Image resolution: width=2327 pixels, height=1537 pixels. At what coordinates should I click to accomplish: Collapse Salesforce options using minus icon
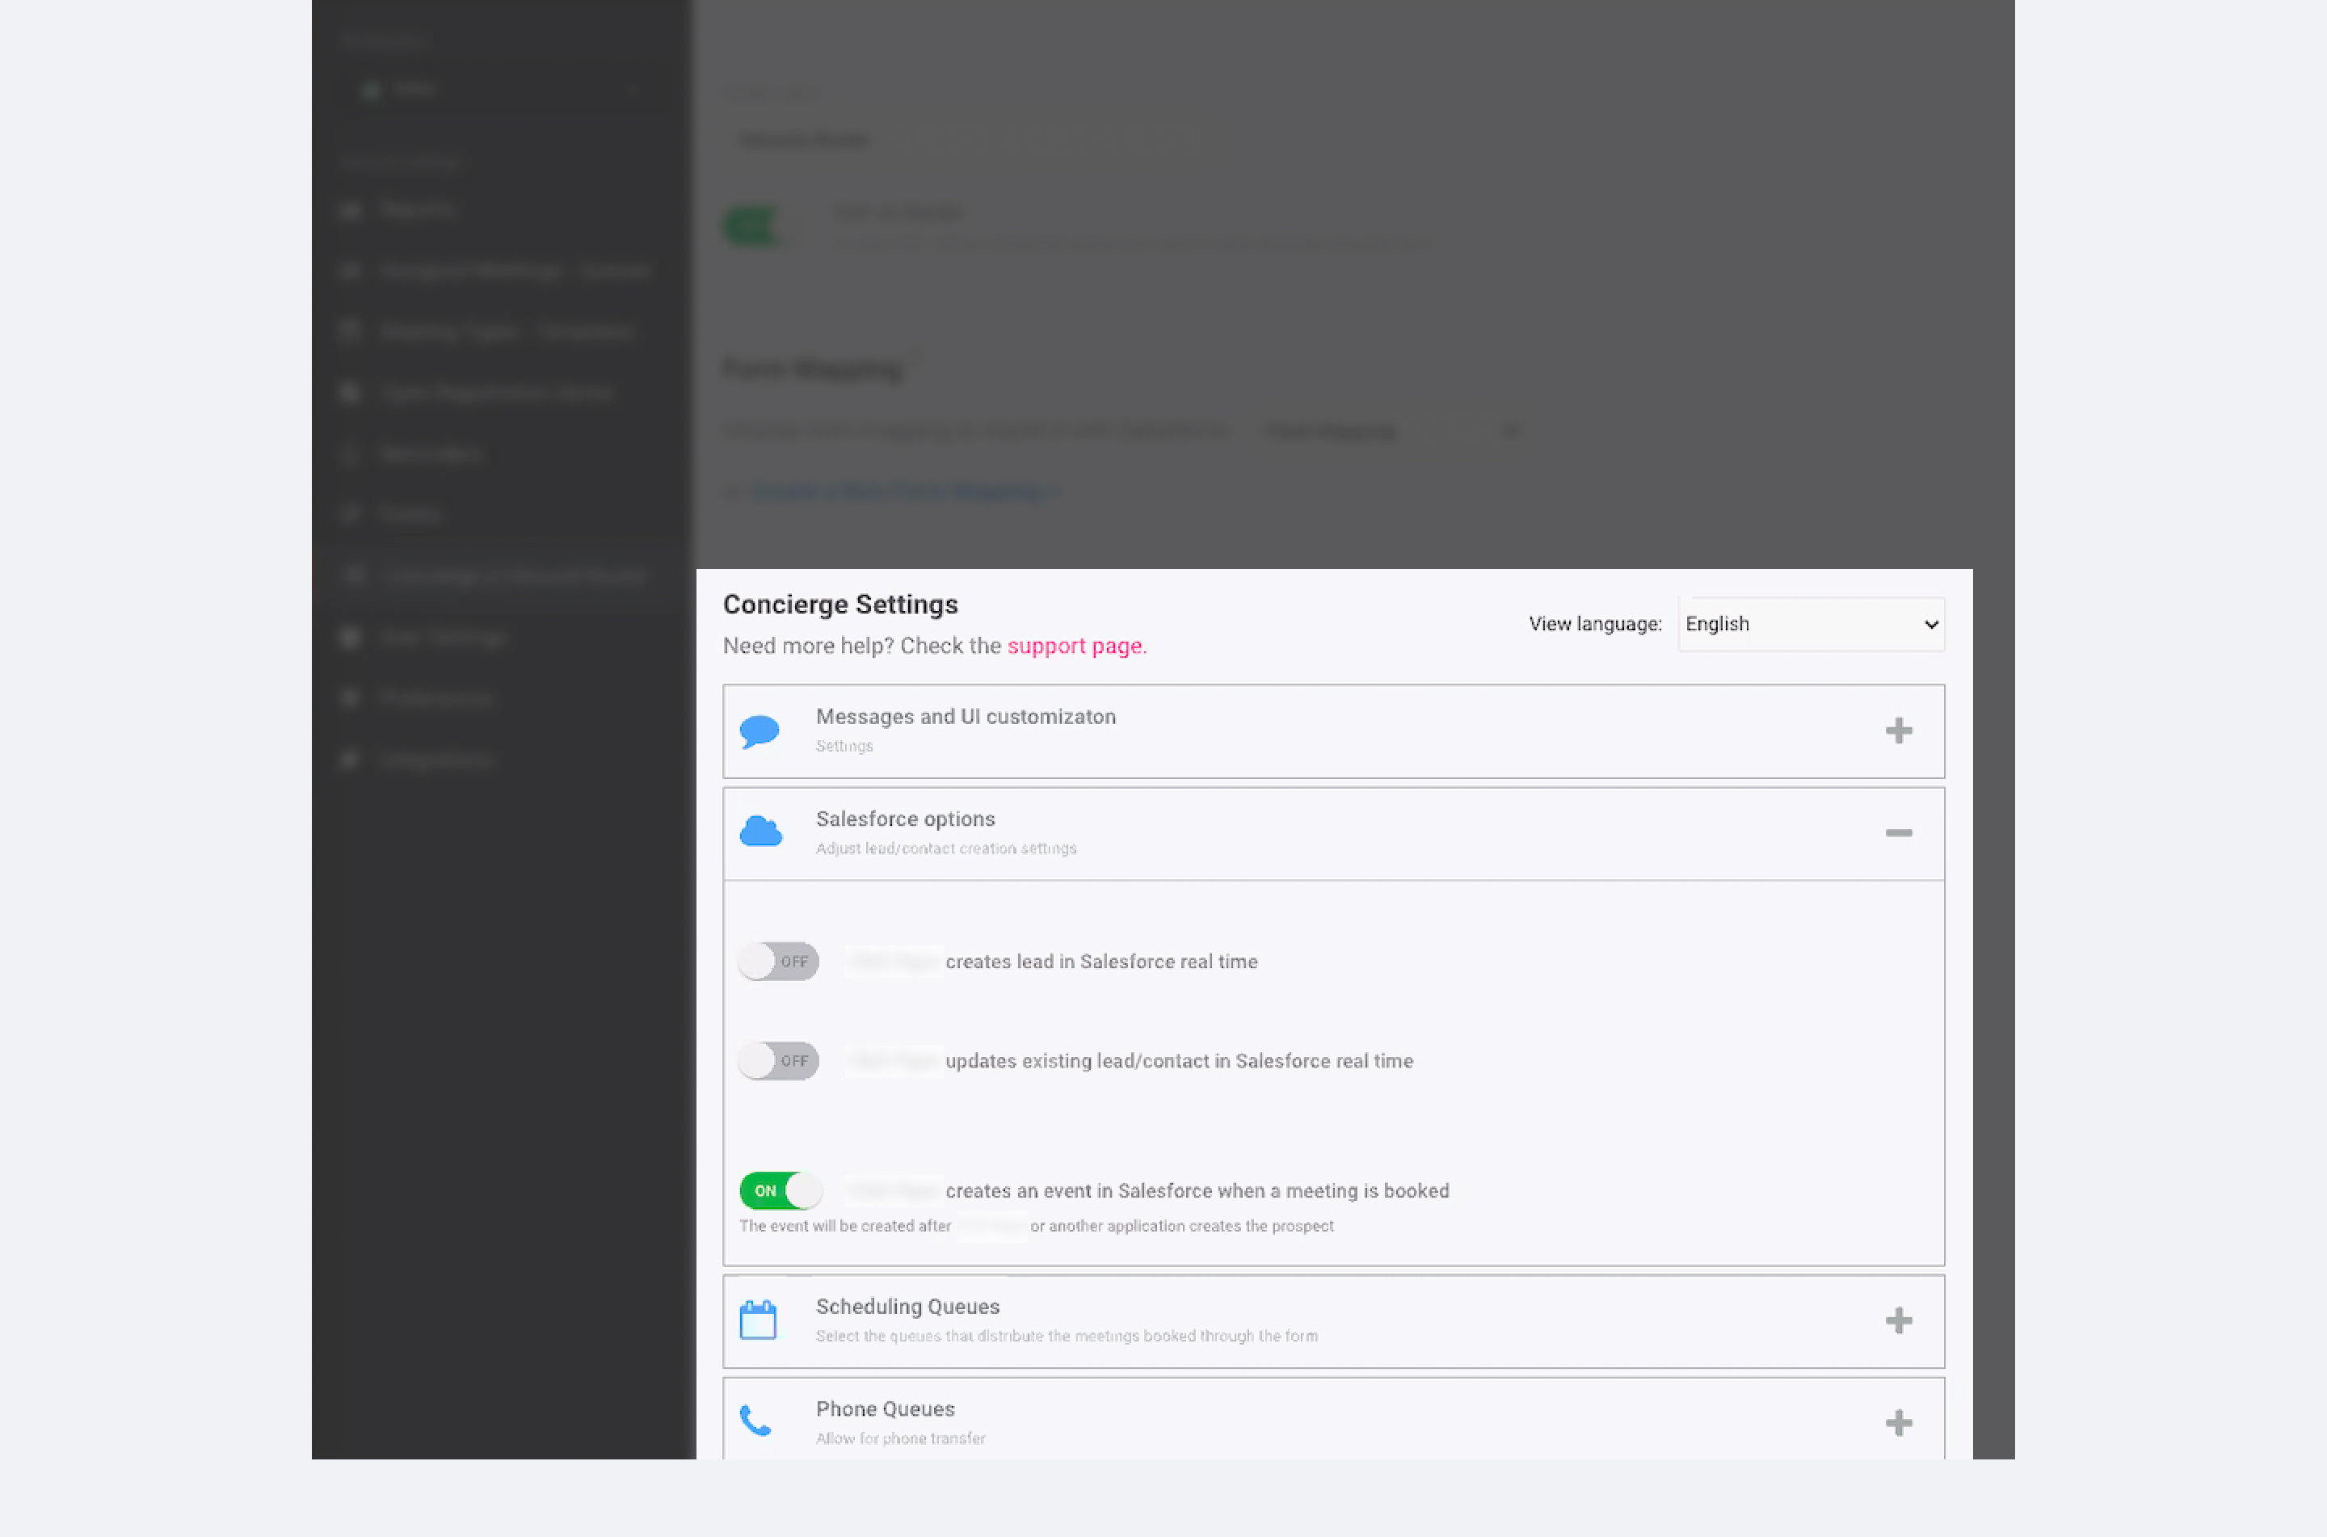click(1898, 833)
